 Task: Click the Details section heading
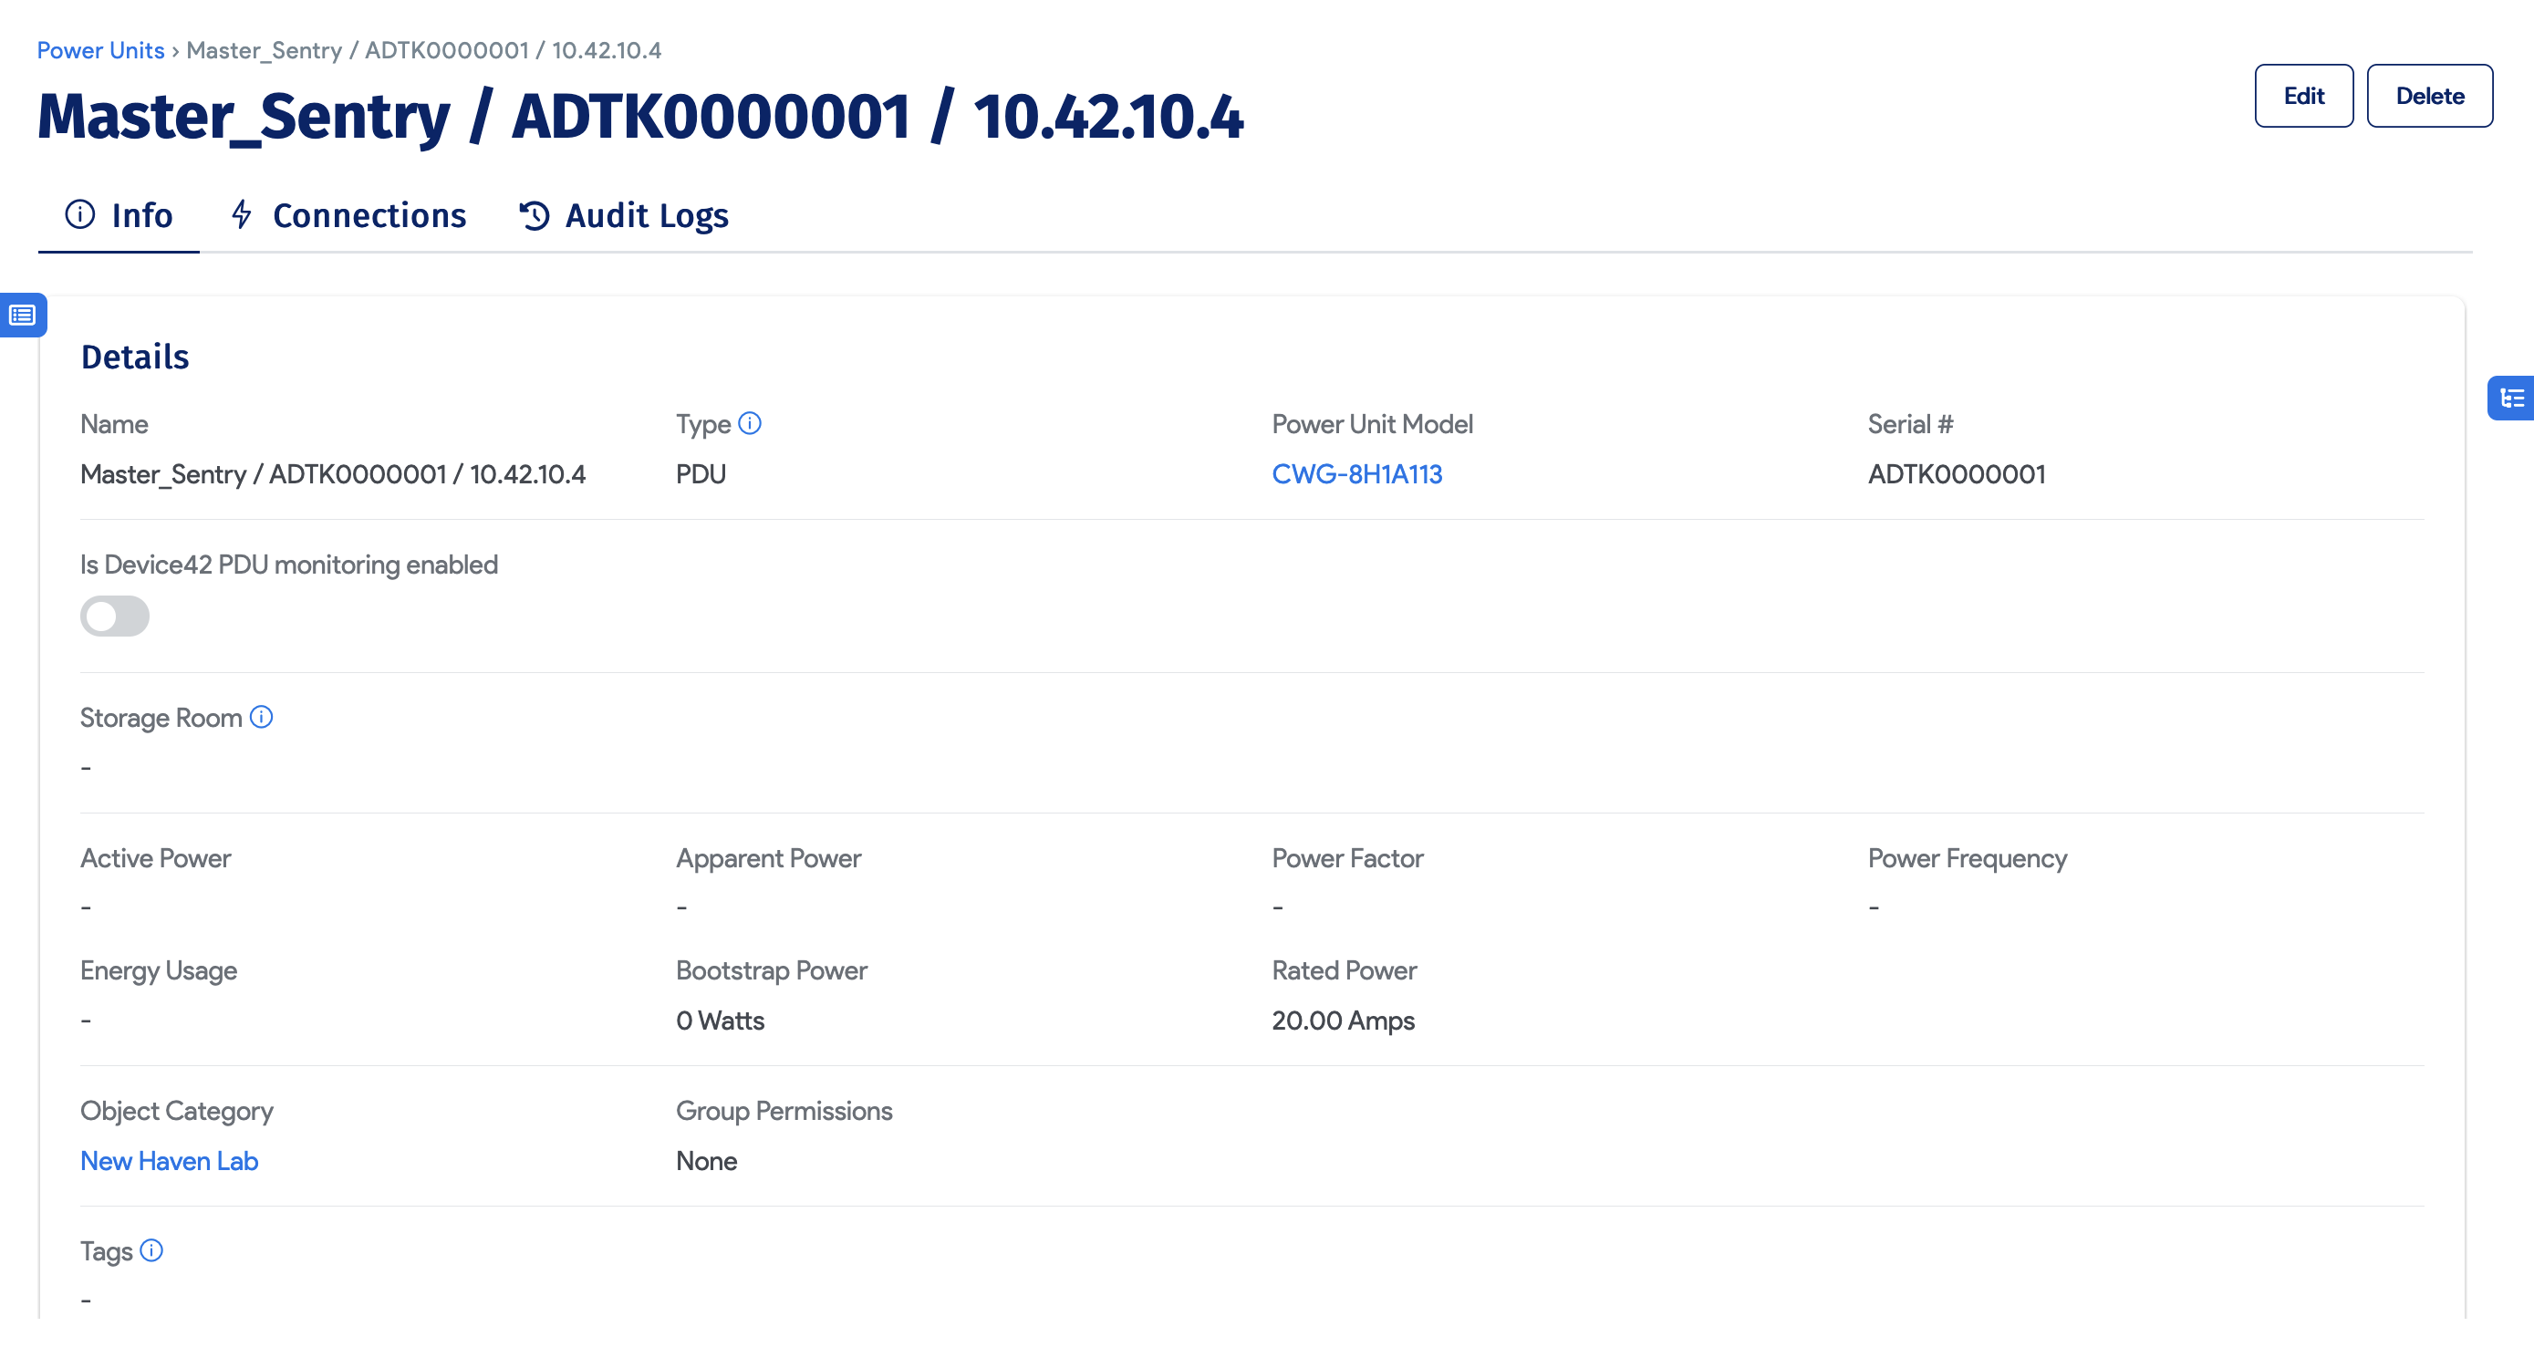click(x=135, y=357)
